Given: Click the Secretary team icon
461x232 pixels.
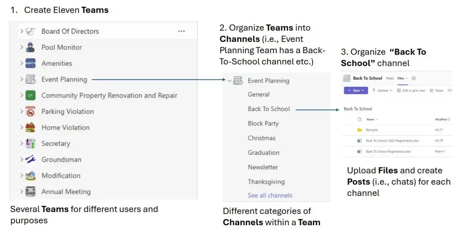Looking at the screenshot, I should coord(30,144).
